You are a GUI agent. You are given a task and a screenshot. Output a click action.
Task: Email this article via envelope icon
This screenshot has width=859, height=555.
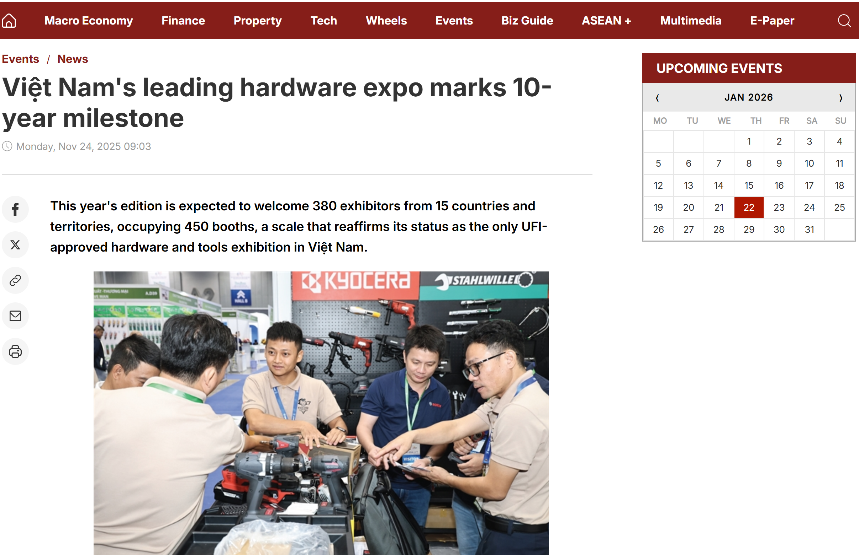pos(15,316)
